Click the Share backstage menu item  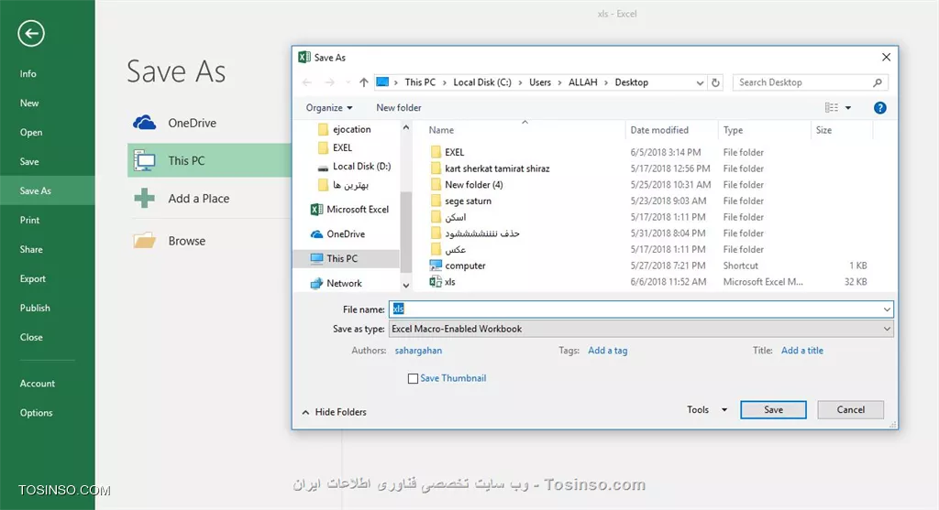(x=31, y=249)
